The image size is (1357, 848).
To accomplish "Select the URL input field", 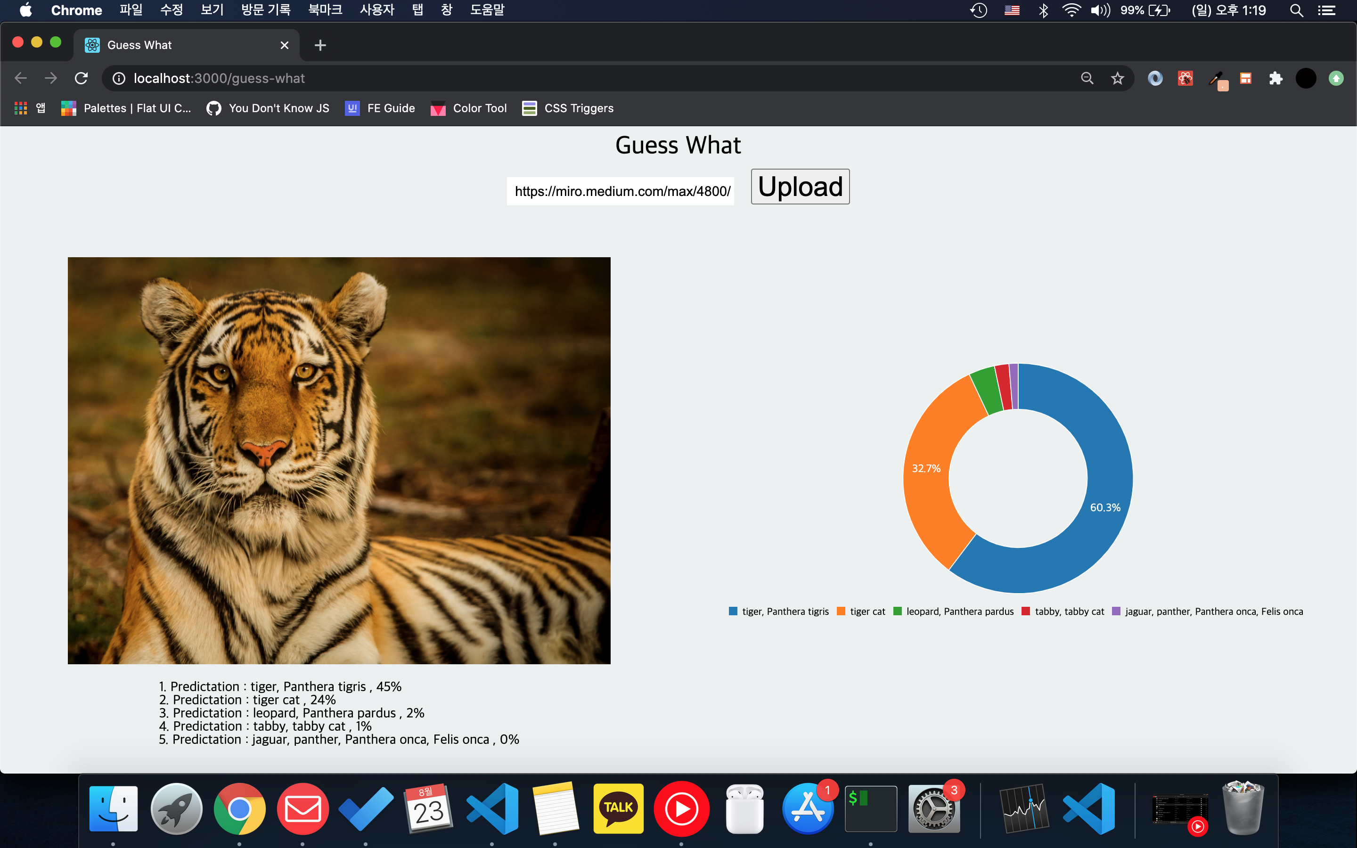I will (x=622, y=190).
